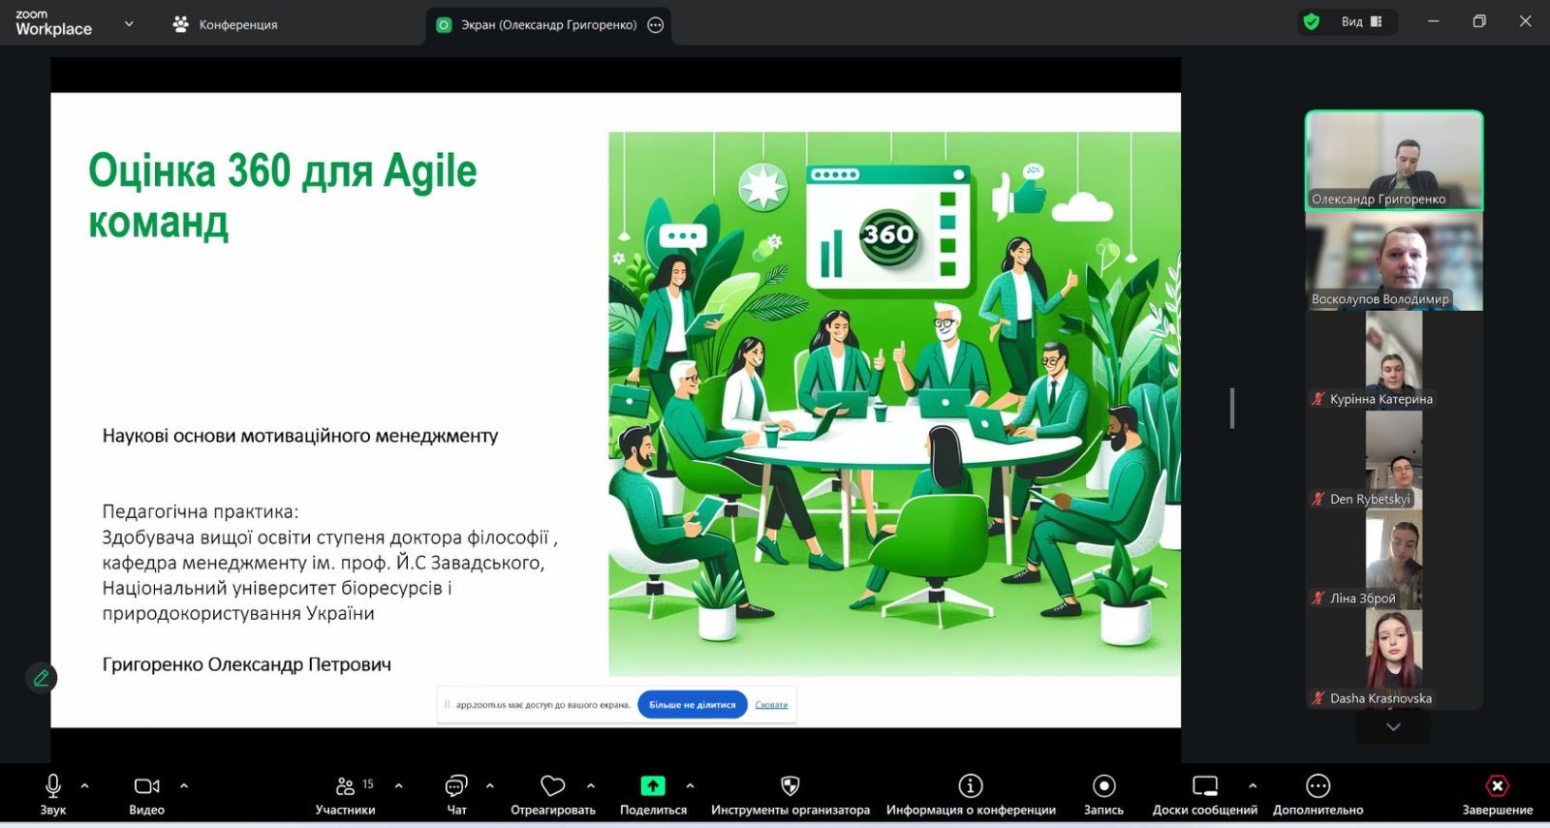The image size is (1550, 828).
Task: Minimize the Zoom window
Action: (1433, 21)
